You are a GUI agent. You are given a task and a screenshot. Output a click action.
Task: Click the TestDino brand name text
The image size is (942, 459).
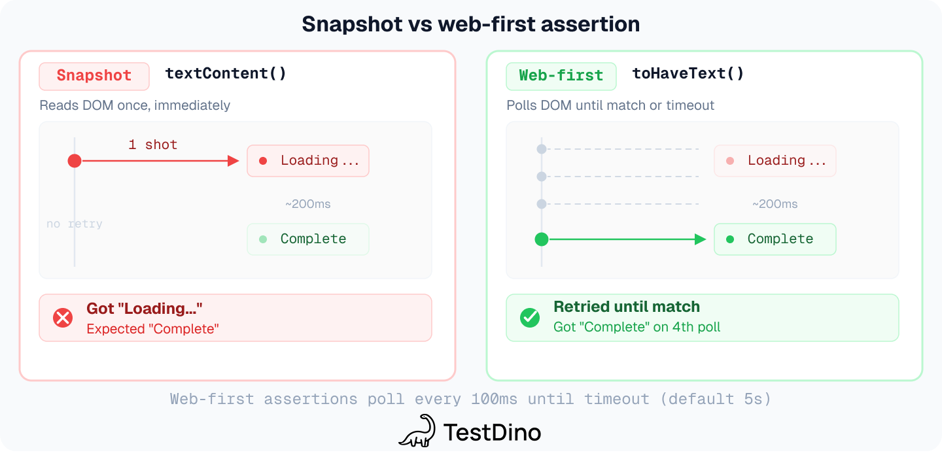click(x=492, y=432)
